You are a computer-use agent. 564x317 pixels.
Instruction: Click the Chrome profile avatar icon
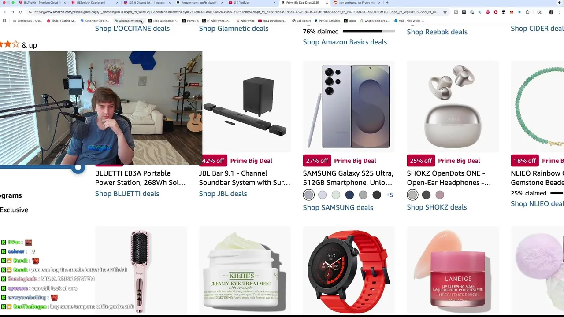coord(551,12)
